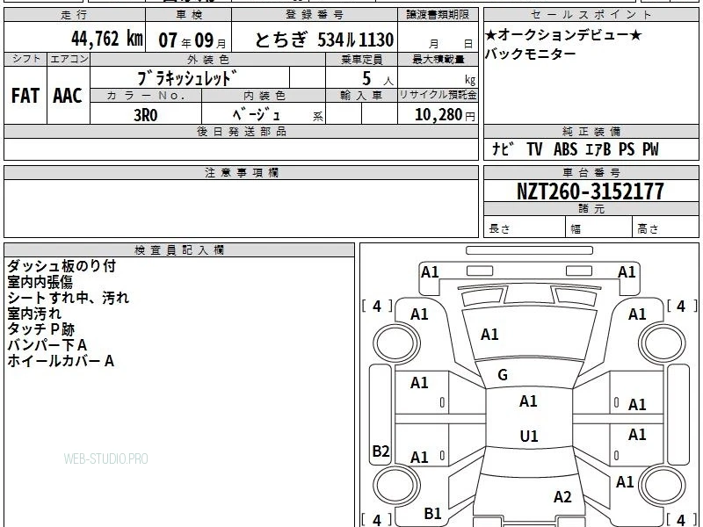
Task: Select the バックモニター sales point
Action: [530, 54]
